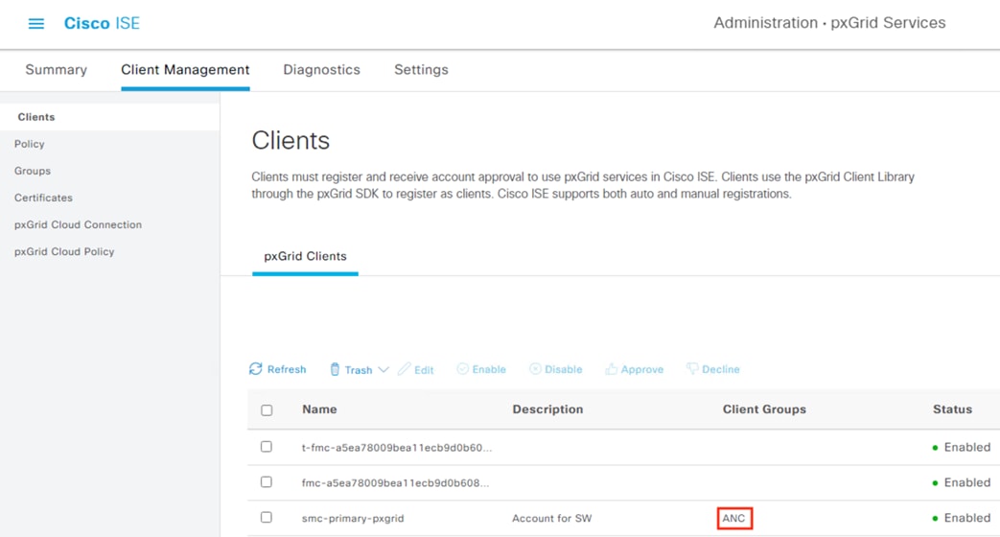This screenshot has height=537, width=1000.
Task: Open the Diagnostics tab
Action: pyautogui.click(x=321, y=69)
